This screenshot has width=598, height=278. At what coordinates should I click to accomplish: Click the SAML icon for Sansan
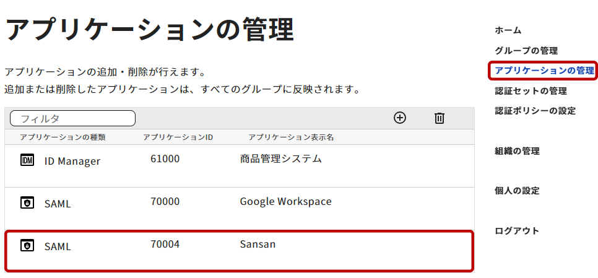(27, 246)
